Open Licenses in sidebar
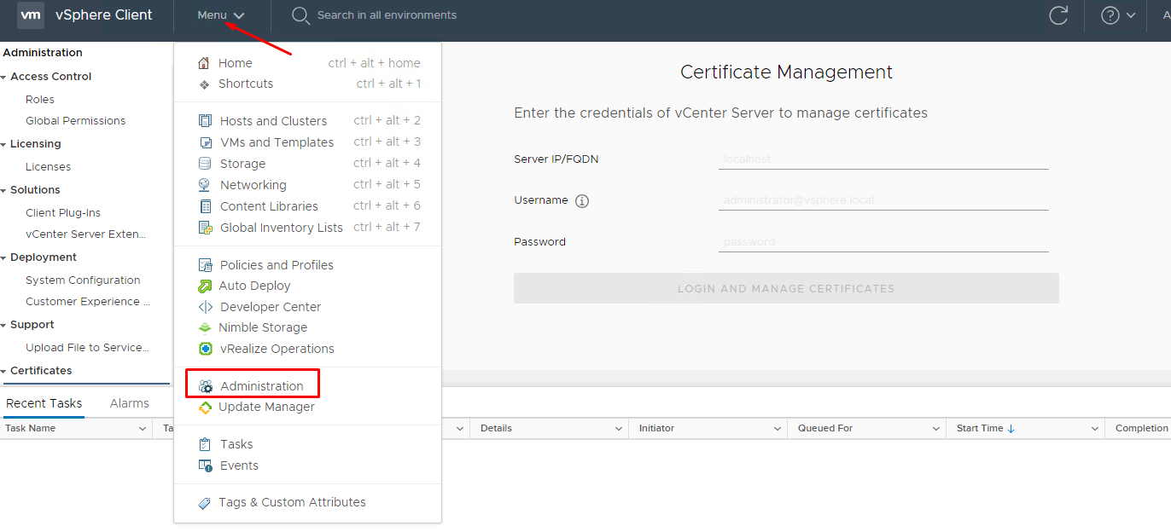1171x532 pixels. coord(48,167)
